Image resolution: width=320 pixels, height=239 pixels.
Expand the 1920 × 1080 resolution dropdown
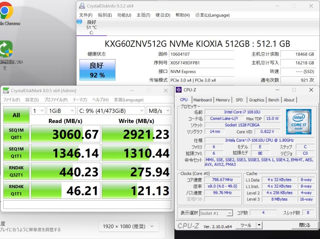pos(129,226)
